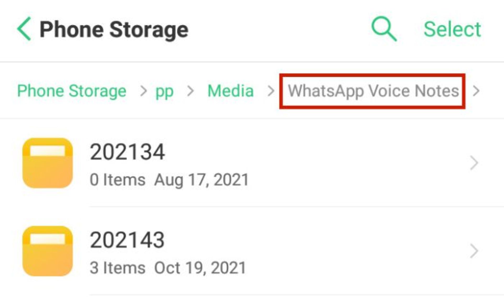Select WhatsApp Voice Notes breadcrumb
Screen dimensions: 504x305
(373, 91)
